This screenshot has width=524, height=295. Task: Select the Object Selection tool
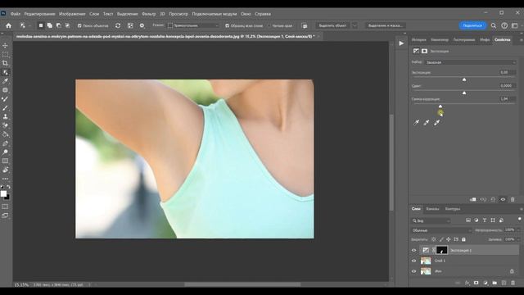[x=5, y=72]
